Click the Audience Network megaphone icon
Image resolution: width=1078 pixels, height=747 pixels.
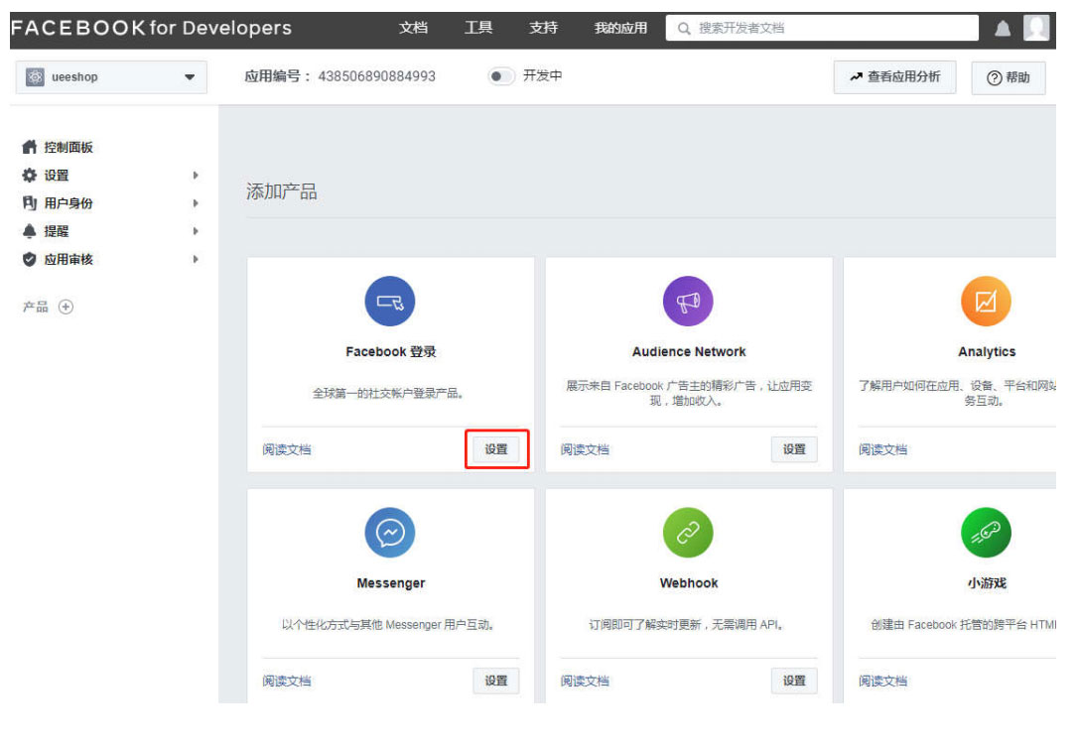point(688,302)
